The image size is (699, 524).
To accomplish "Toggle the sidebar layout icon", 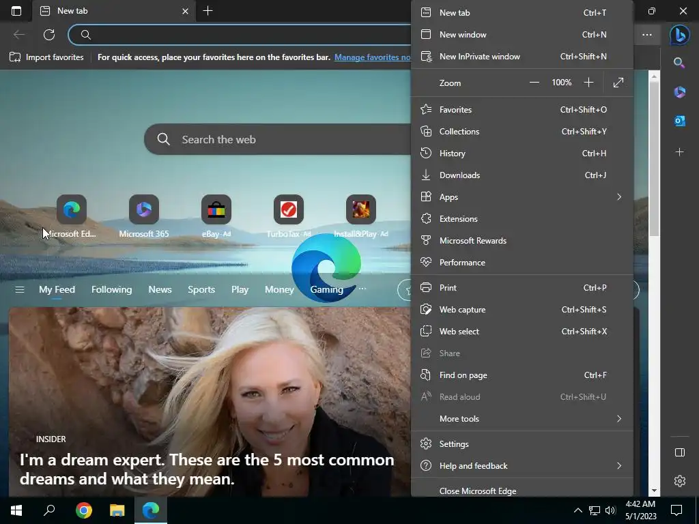I will (680, 453).
